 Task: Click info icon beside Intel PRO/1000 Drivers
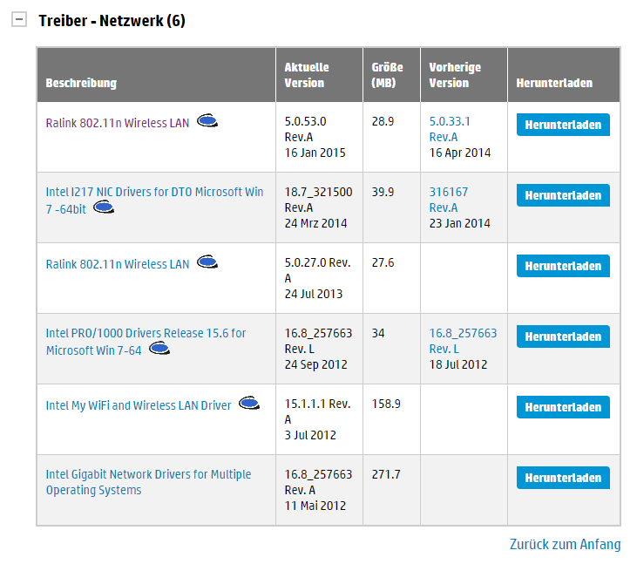click(x=159, y=348)
